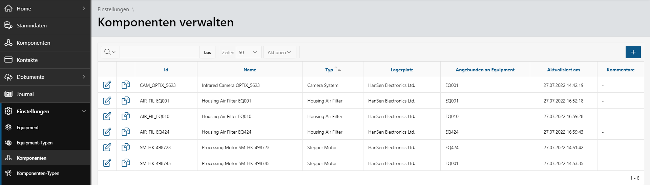The image size is (650, 185).
Task: Edit the AIR_FIL_EQ424 component
Action: 107,132
